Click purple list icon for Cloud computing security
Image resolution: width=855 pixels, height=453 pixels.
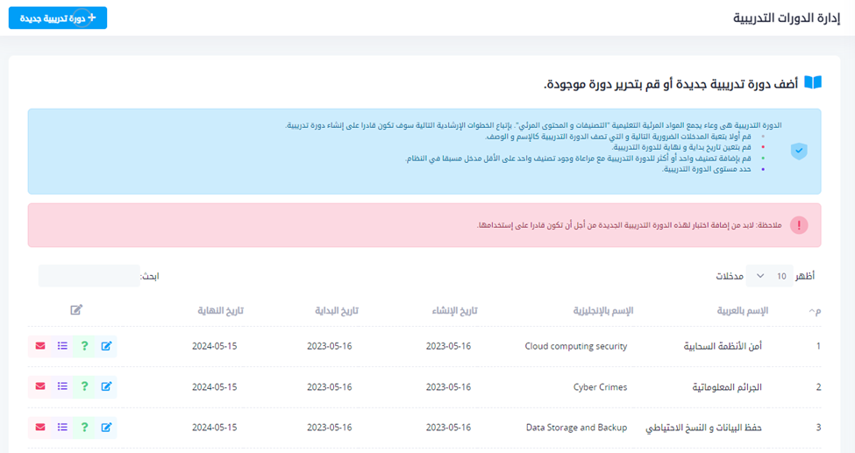tap(62, 346)
